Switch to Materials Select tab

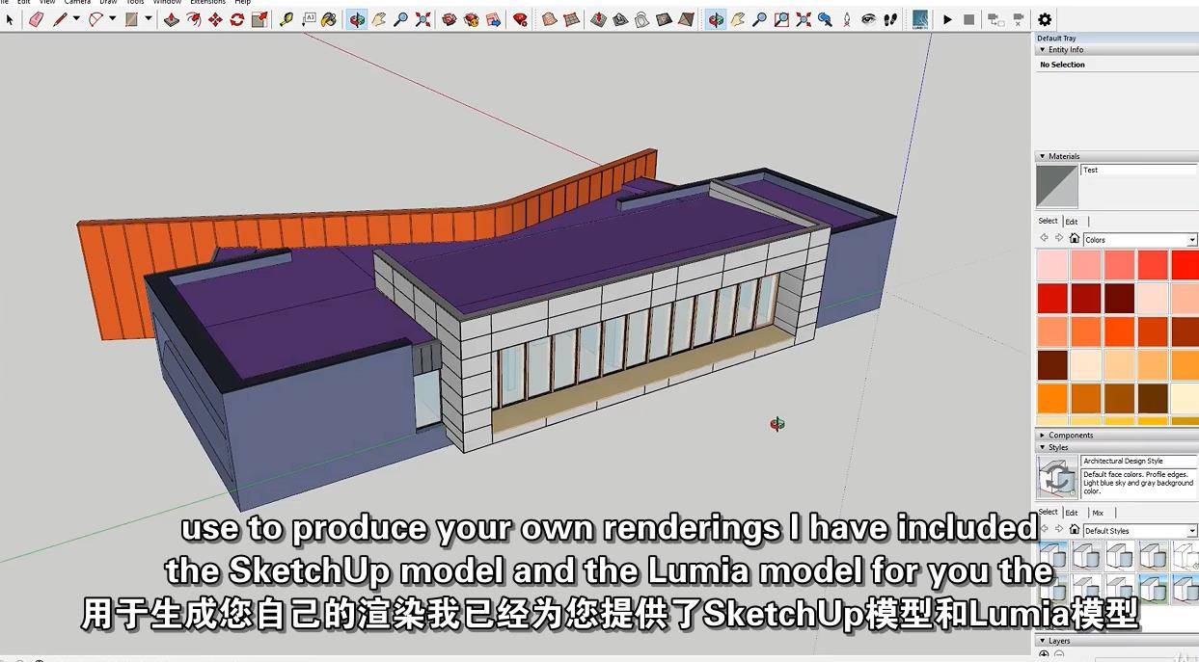coord(1049,221)
